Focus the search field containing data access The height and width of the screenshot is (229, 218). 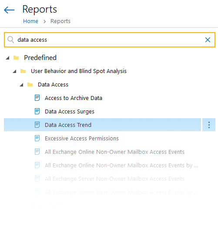[x=110, y=40]
